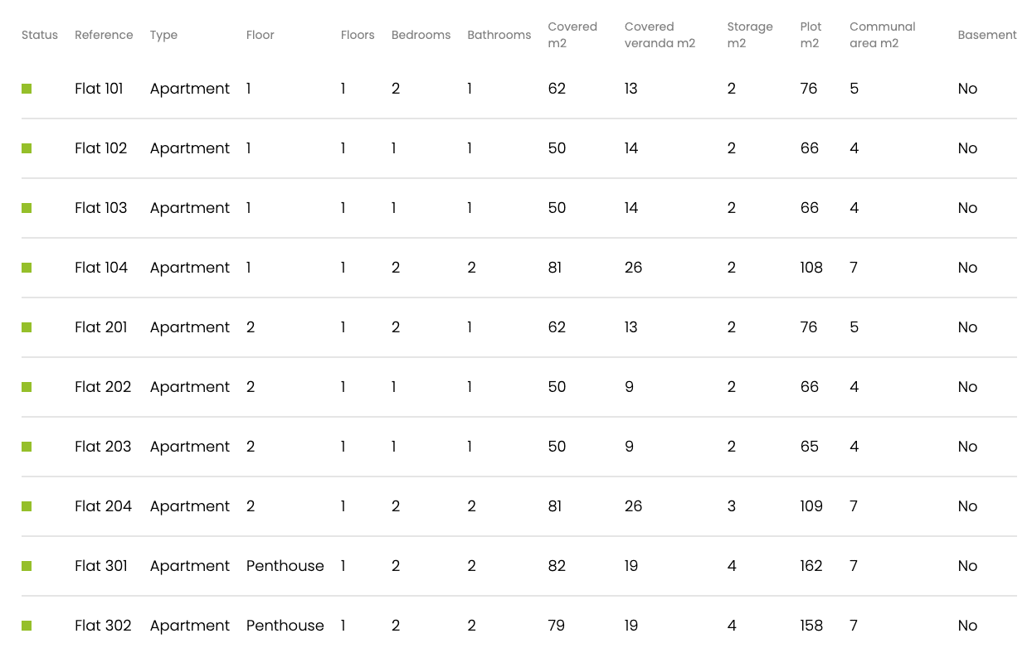Click the green status square beside Flat 201
The width and height of the screenshot is (1032, 653).
pos(27,327)
